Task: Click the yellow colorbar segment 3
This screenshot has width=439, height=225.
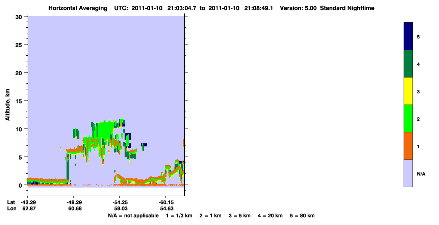Action: click(408, 91)
